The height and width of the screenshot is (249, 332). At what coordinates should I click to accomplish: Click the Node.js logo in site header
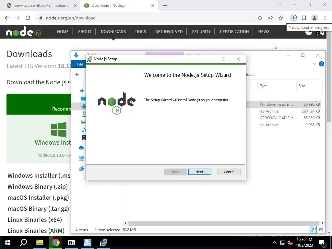tap(23, 32)
